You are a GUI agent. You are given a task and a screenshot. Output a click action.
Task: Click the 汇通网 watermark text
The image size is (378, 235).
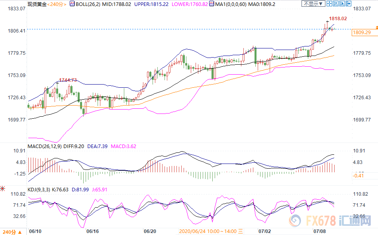click(355, 220)
